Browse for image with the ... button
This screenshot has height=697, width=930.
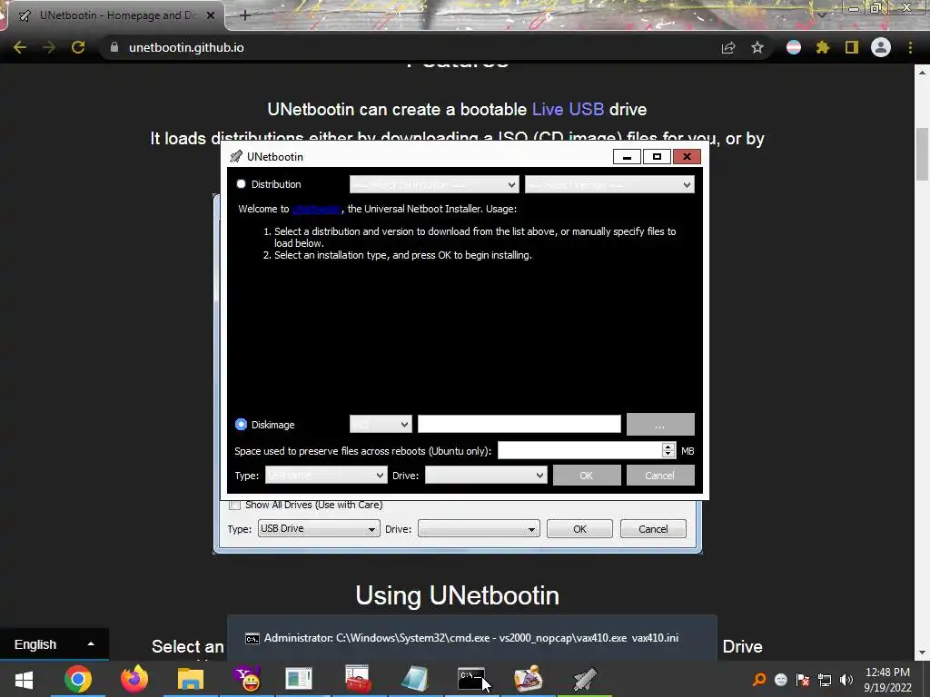point(660,425)
